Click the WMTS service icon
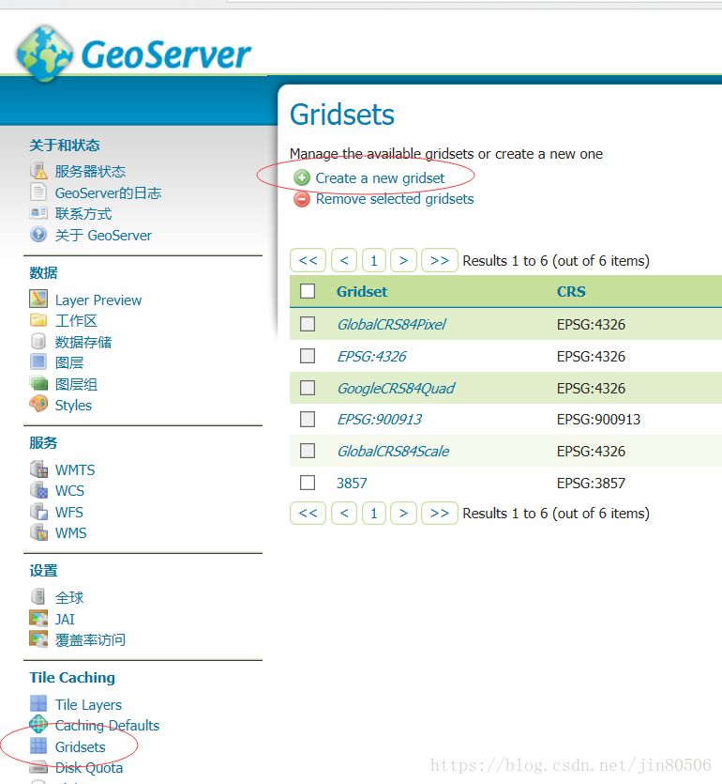Image resolution: width=722 pixels, height=784 pixels. (38, 469)
